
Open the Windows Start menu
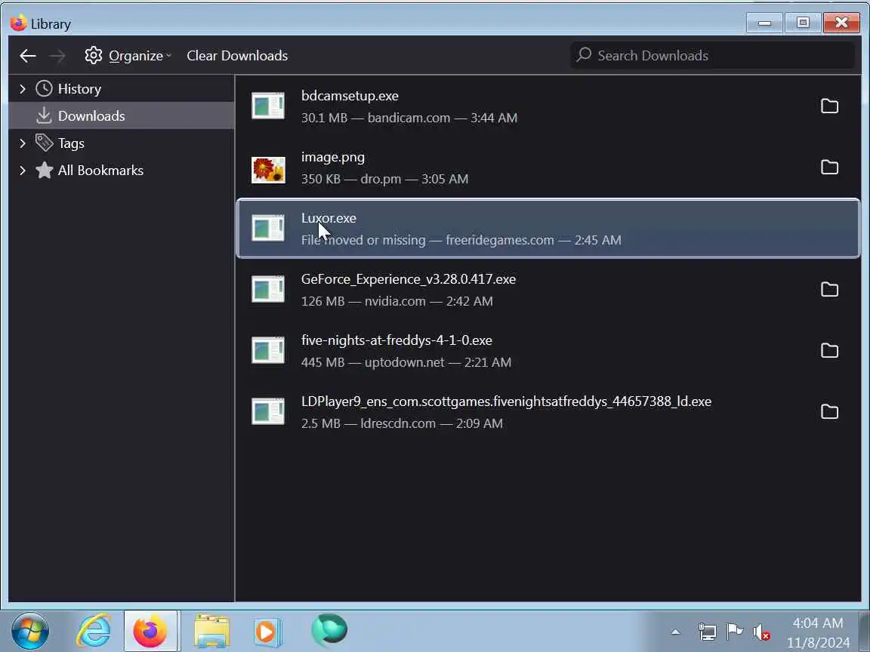point(30,631)
